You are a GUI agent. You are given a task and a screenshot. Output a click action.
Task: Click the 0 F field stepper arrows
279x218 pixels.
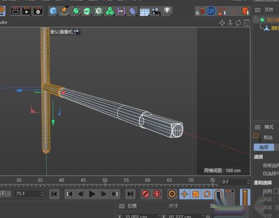point(248,182)
